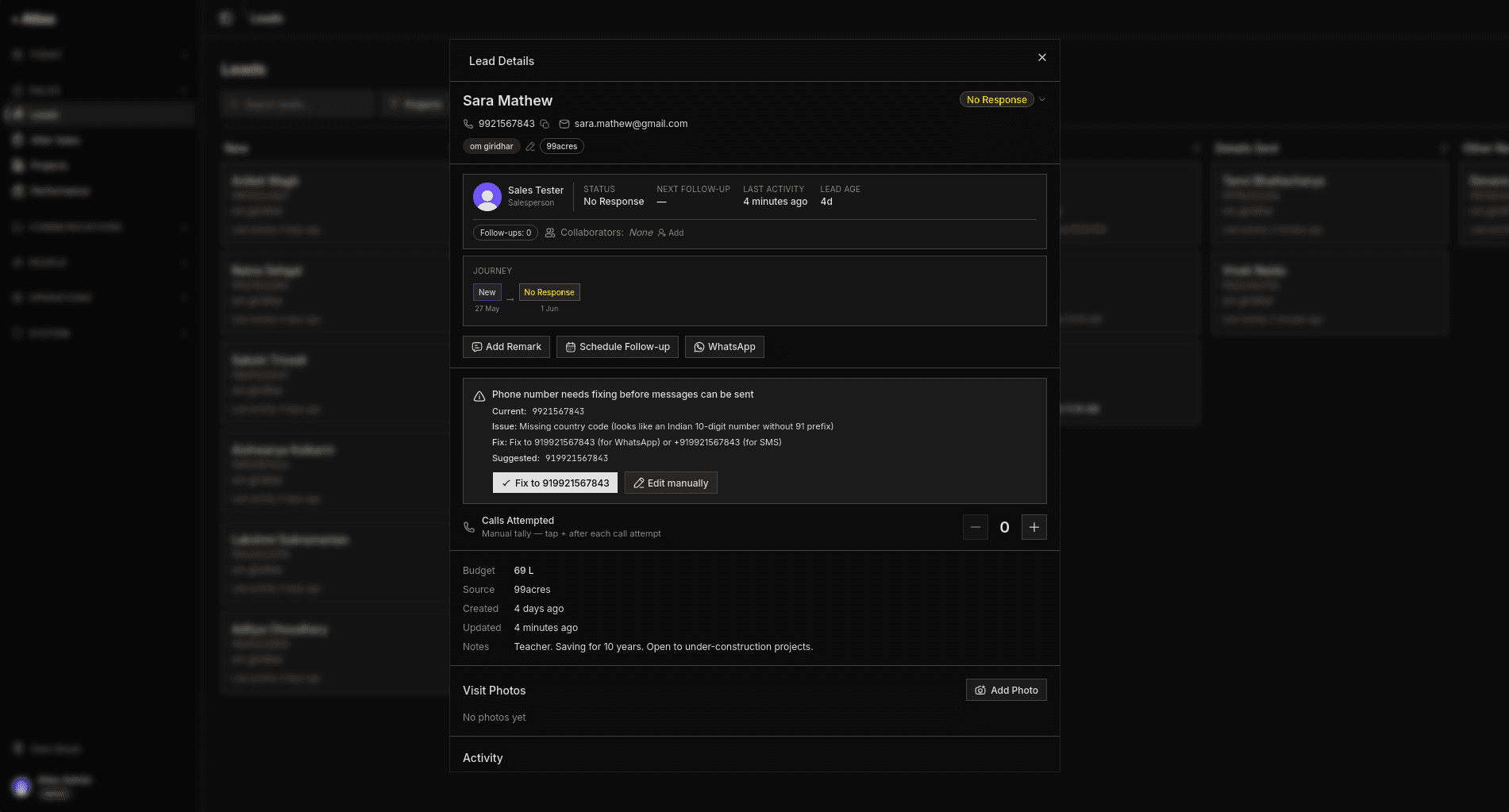
Task: Click Schedule Follow-up button
Action: [x=618, y=347]
